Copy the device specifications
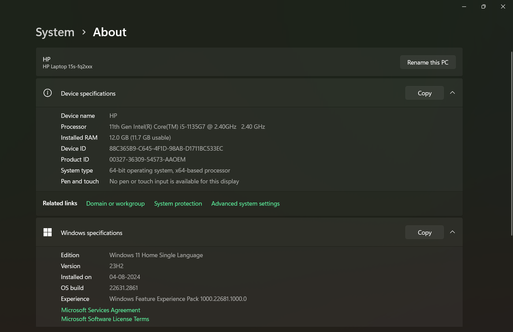The height and width of the screenshot is (332, 513). 424,93
